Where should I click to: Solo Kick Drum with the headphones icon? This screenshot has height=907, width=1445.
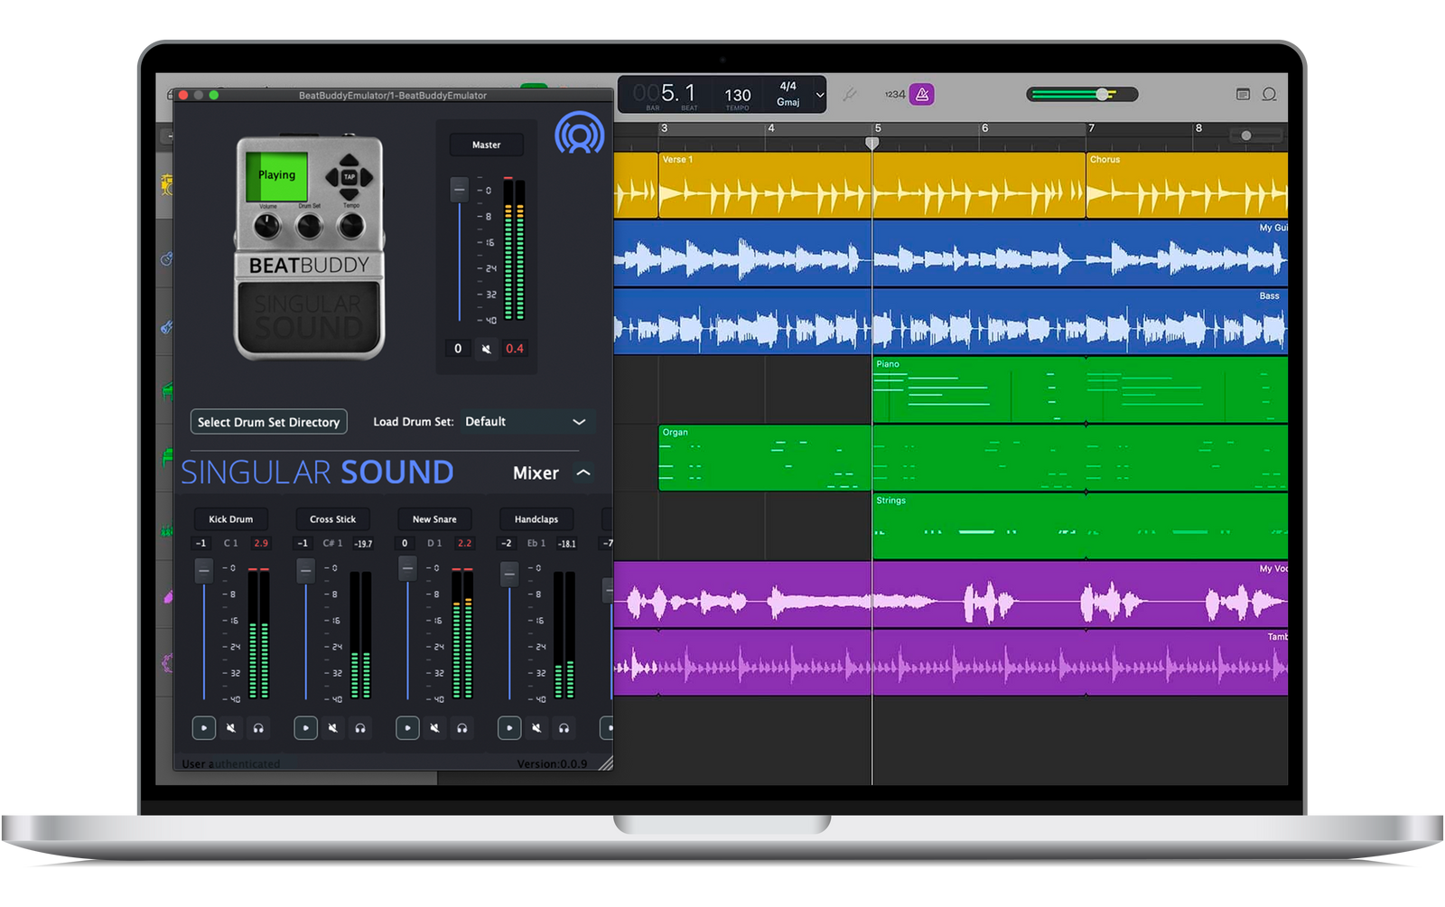tap(258, 728)
